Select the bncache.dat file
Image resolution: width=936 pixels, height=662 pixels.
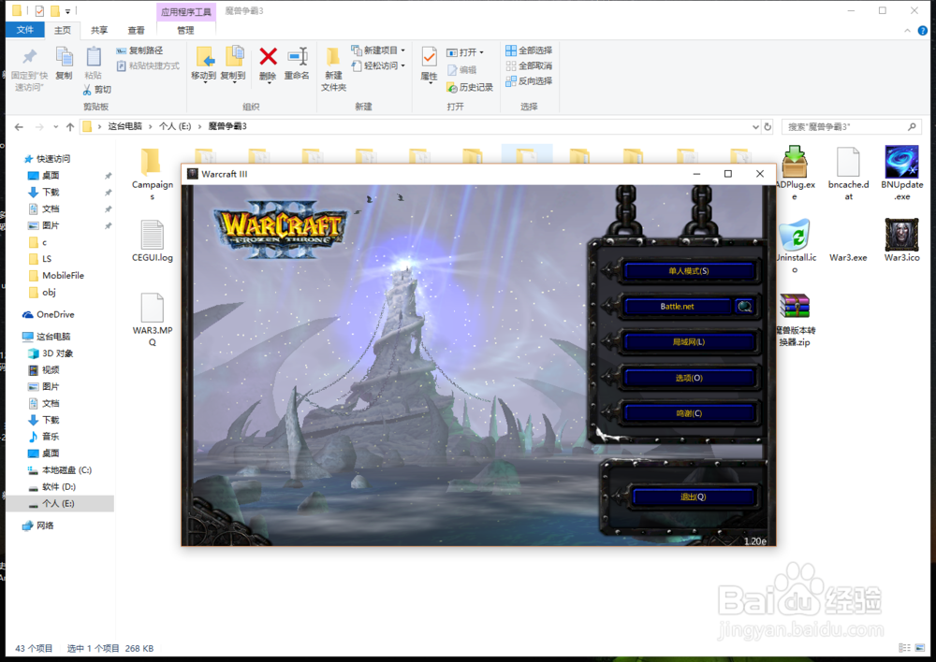(848, 174)
